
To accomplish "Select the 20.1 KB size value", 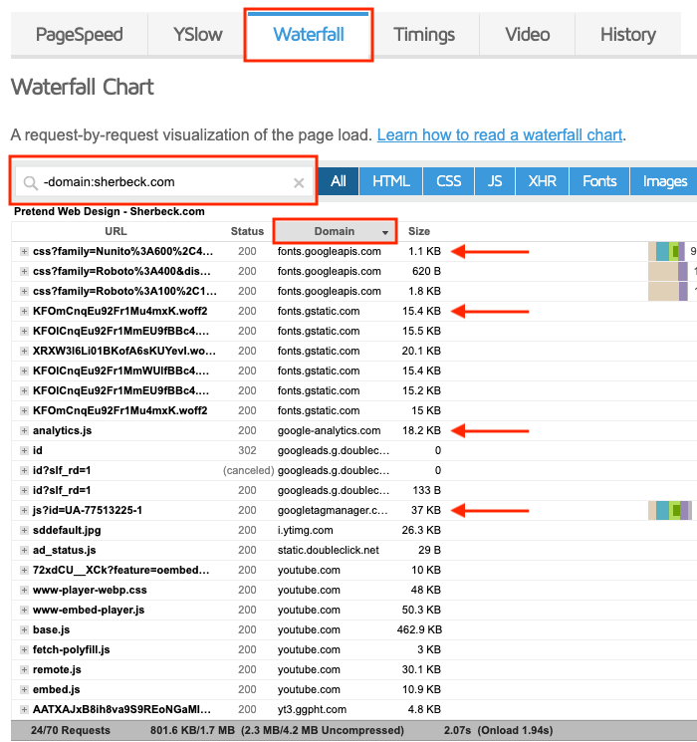I will pos(421,352).
